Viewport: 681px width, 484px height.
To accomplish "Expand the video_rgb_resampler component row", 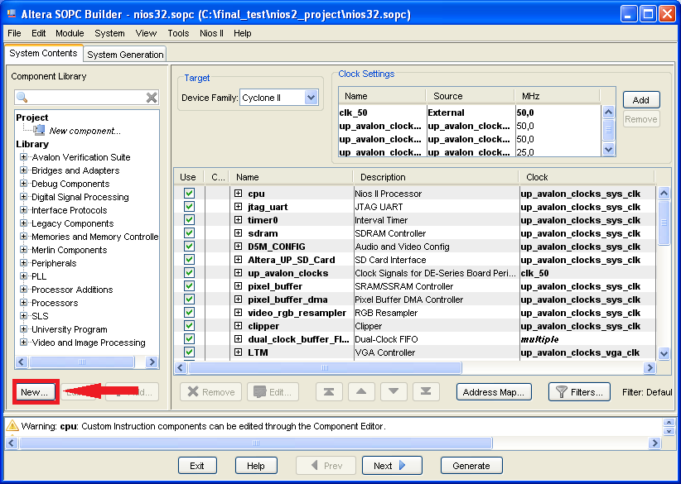I will [x=238, y=312].
